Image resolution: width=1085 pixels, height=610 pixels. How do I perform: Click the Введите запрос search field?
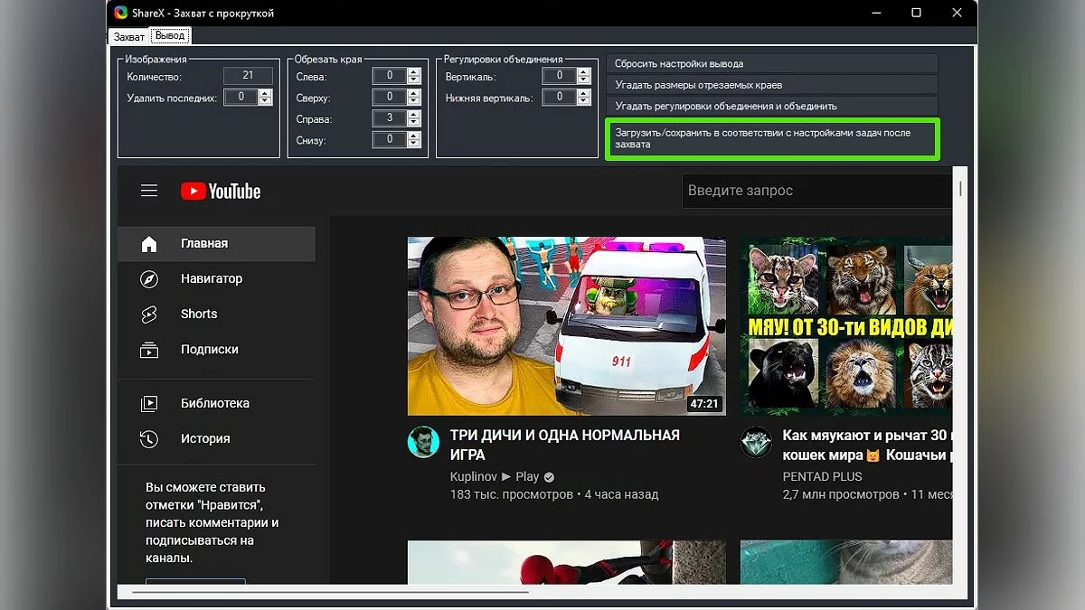814,191
